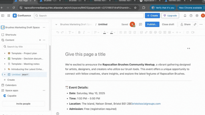Insert an @ mention
This screenshot has width=205, height=115.
(x=155, y=32)
